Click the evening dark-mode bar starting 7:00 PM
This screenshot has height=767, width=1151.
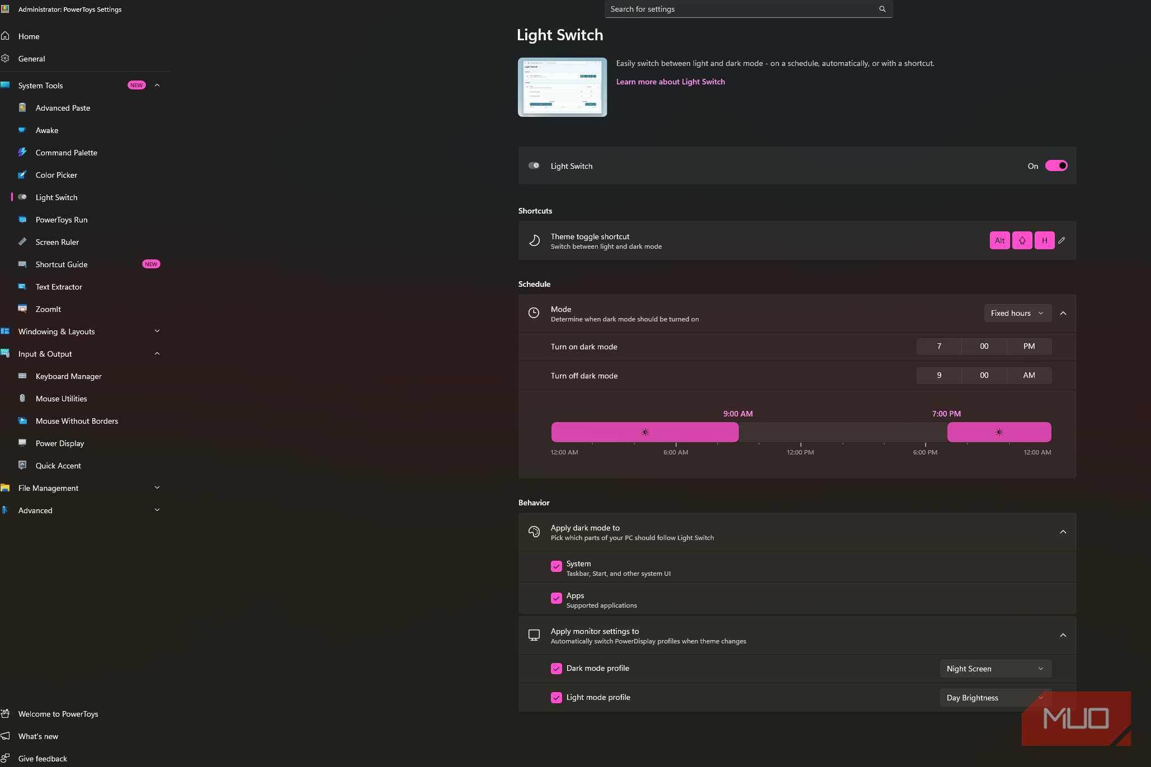coord(999,432)
